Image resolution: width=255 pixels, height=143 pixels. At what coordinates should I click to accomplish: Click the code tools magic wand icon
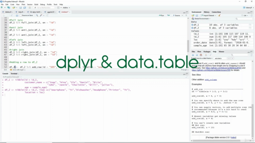(x=41, y=15)
